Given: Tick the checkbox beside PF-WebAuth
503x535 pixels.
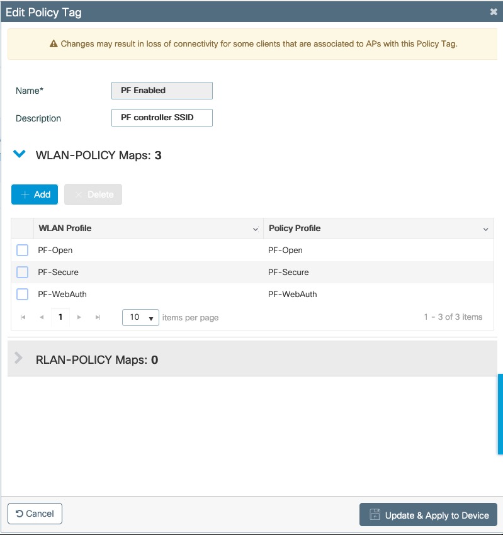Looking at the screenshot, I should [x=22, y=294].
